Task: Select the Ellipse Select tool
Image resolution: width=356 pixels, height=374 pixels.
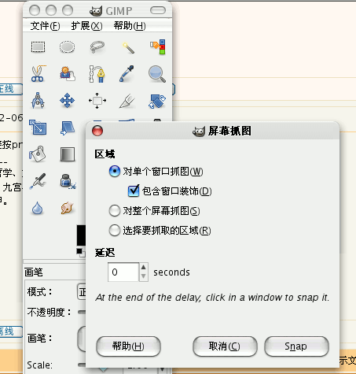Action: pos(68,47)
